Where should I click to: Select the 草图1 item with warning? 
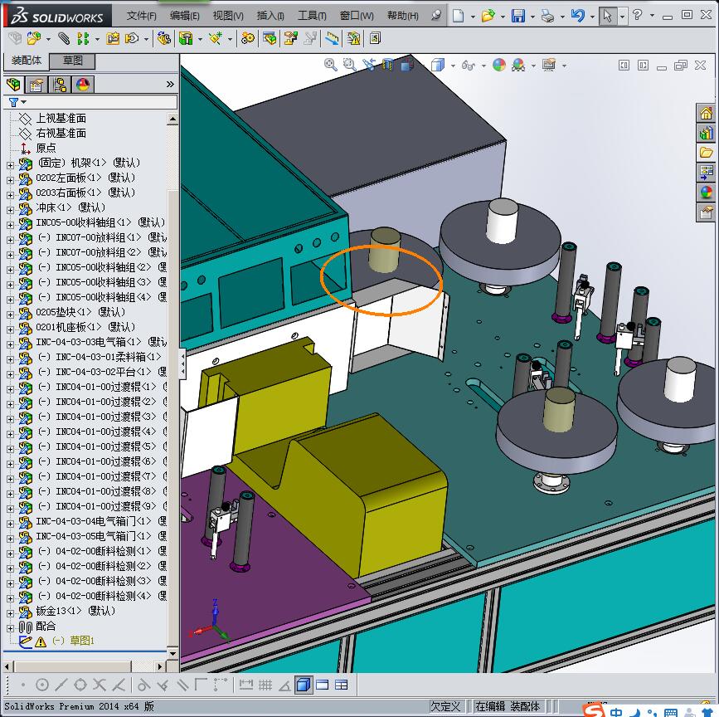(81, 641)
